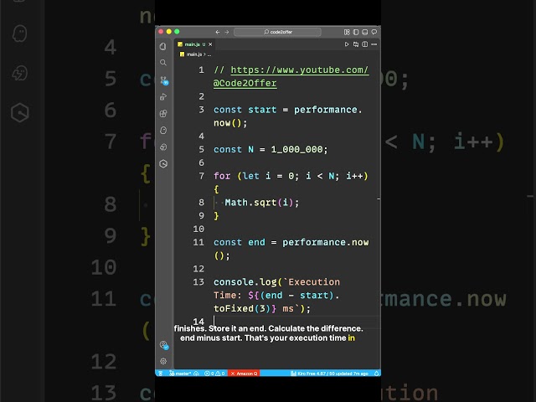The height and width of the screenshot is (402, 536).
Task: Click the 1_000_000 value on line 5
Action: click(x=296, y=149)
